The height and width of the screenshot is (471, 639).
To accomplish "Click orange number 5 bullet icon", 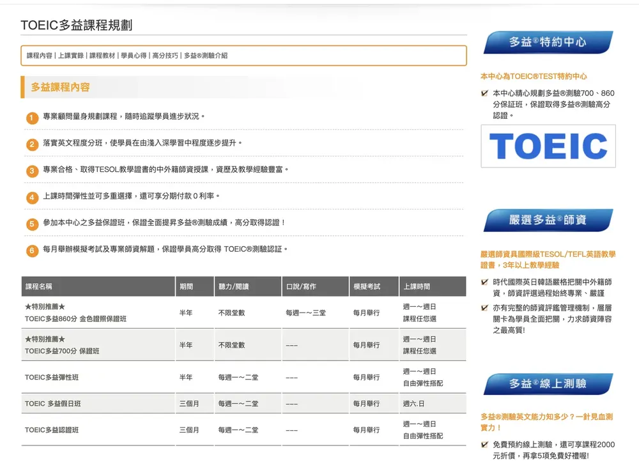I will [32, 224].
